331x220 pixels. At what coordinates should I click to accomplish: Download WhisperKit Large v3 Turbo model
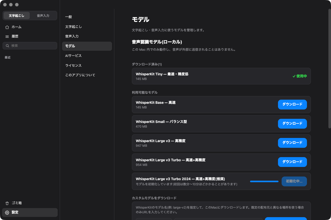coord(292,162)
